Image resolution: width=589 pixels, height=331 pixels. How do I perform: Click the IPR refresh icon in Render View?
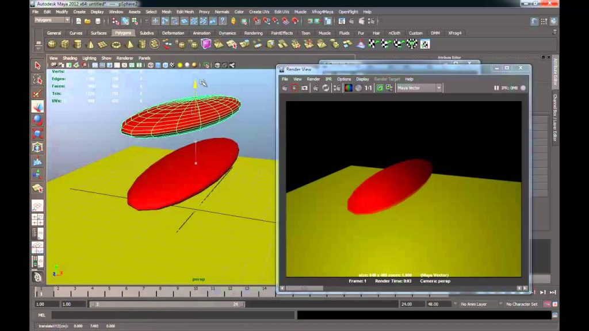[326, 88]
